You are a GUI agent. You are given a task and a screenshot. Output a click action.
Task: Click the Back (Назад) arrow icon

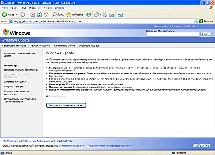4,14
